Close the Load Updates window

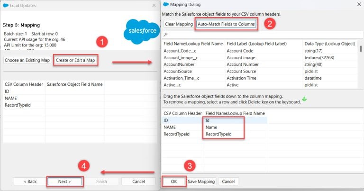click(154, 5)
